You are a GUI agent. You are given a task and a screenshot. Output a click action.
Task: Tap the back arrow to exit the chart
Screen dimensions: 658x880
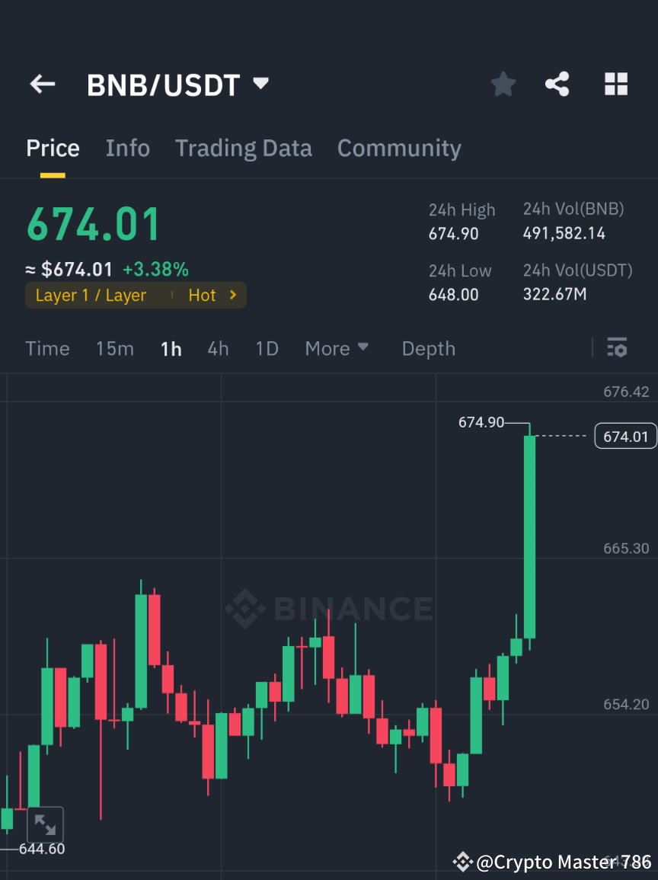click(x=42, y=84)
